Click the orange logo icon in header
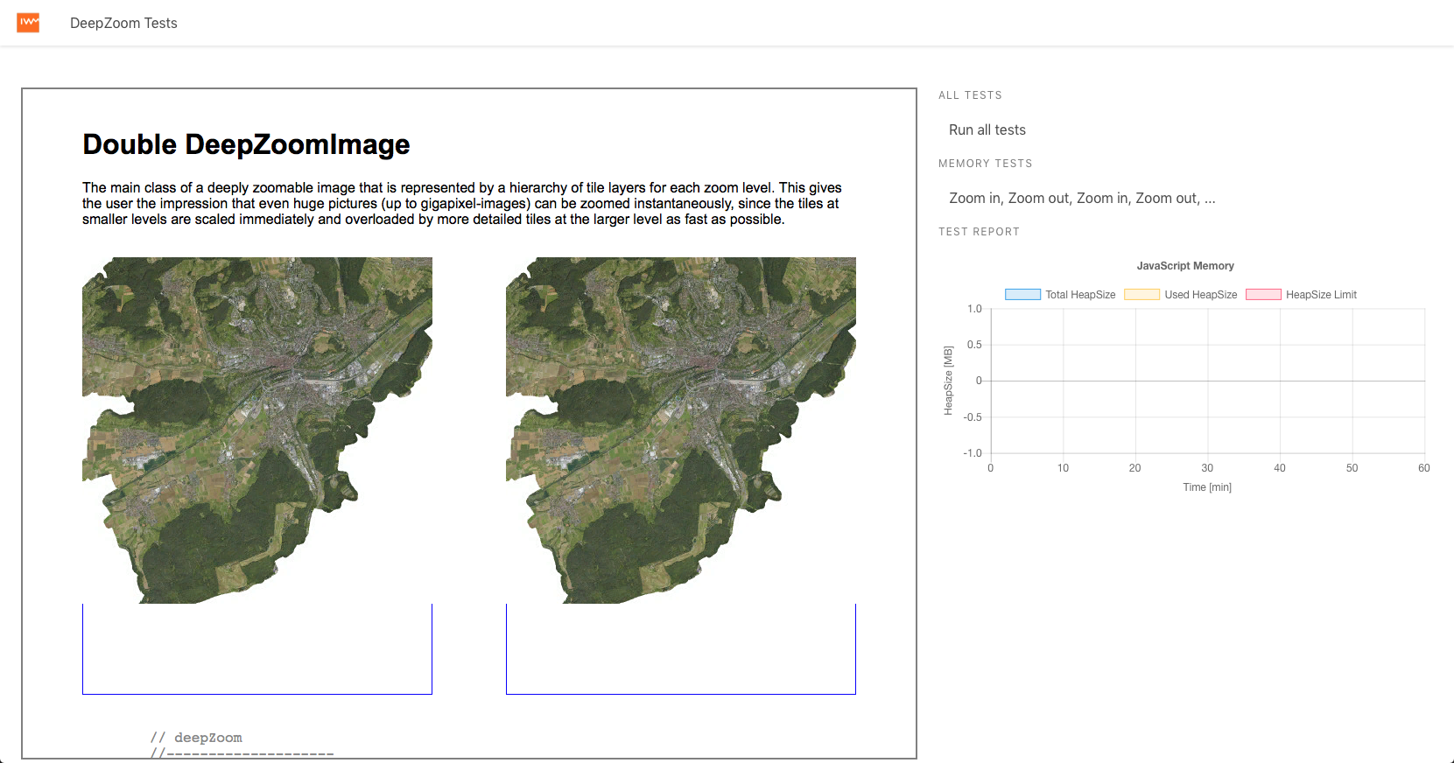Screen dimensions: 1454x763 tap(28, 23)
